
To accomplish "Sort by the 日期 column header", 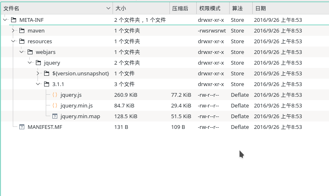I will [291, 8].
